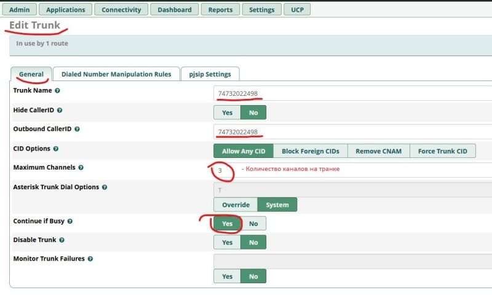Screen dimensions: 492x298
Task: Click the Continue if Busy label
Action: click(39, 221)
